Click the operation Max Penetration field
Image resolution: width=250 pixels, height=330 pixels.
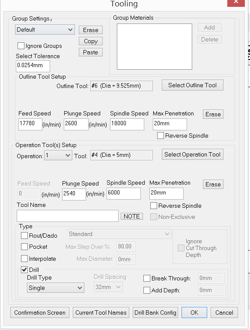[x=167, y=193]
